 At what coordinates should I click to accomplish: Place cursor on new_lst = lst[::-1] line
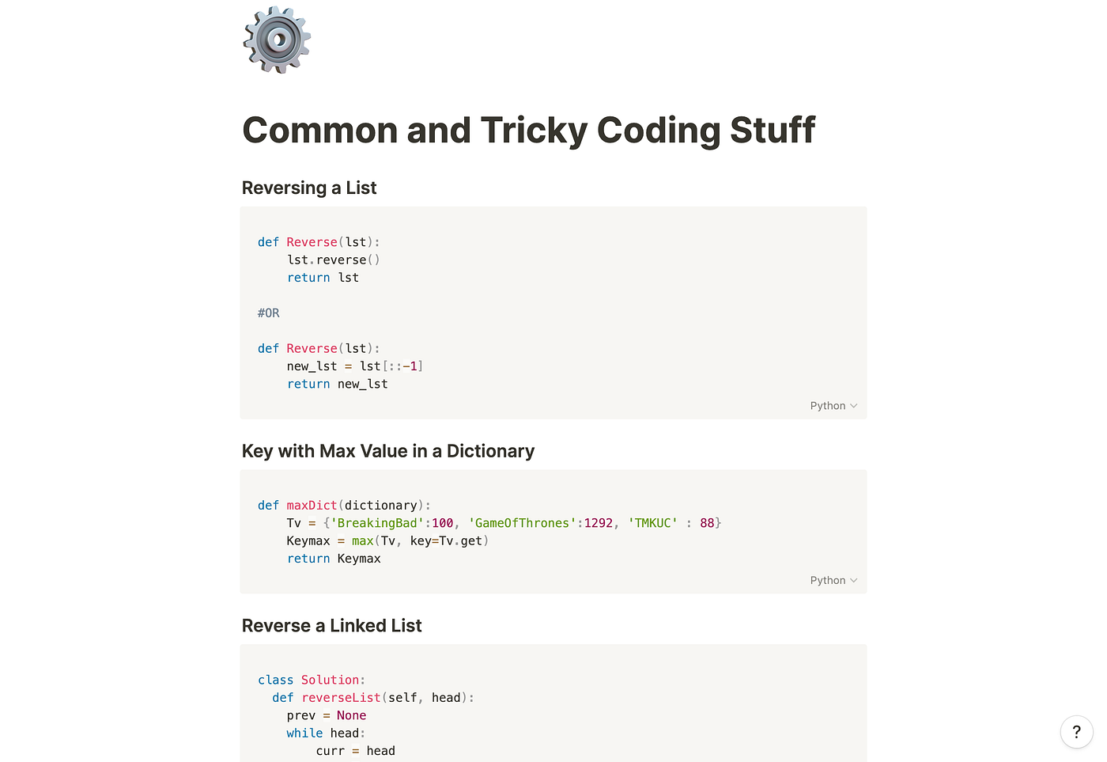pyautogui.click(x=355, y=366)
